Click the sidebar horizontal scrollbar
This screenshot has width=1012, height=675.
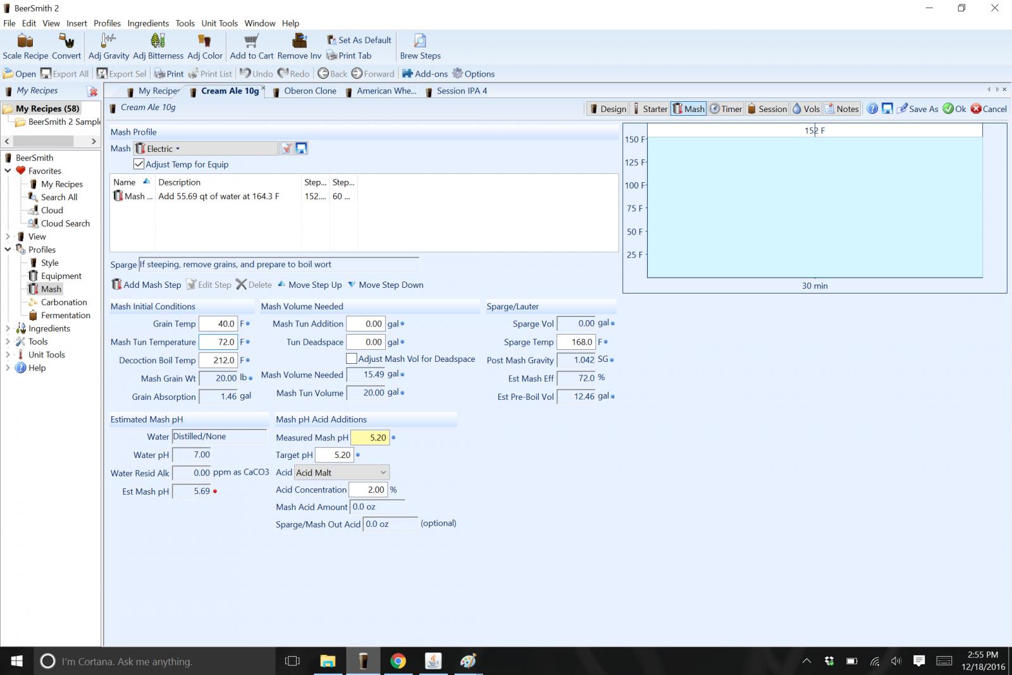(51, 141)
